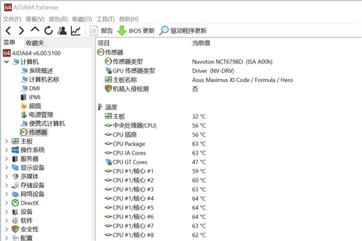The width and height of the screenshot is (362, 241).
Task: Expand the 主板 tree node
Action: [x=7, y=141]
